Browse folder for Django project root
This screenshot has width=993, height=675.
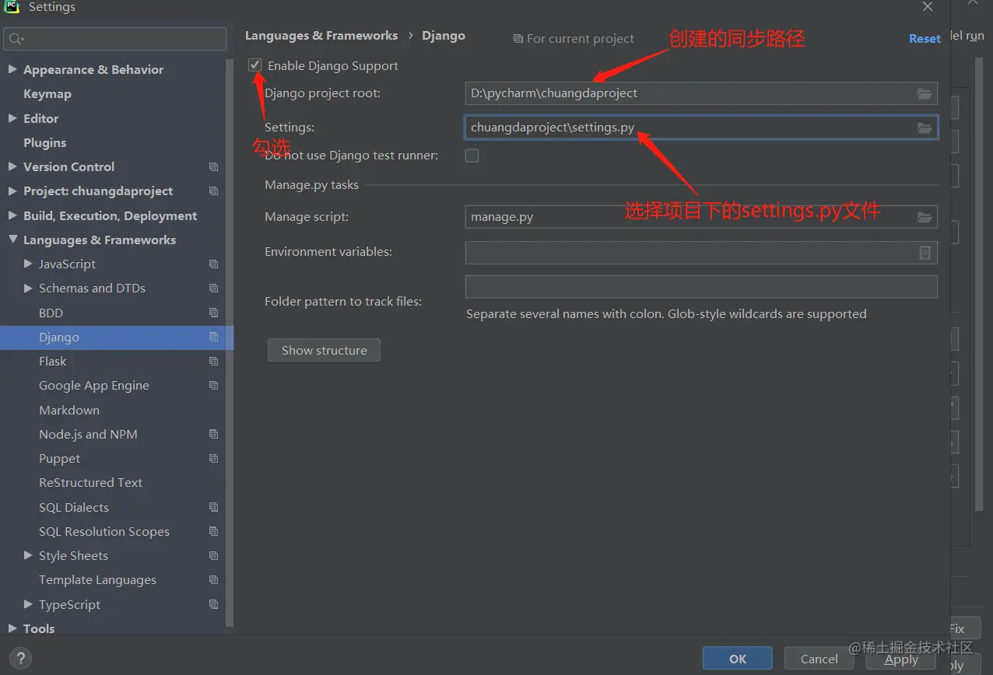point(925,93)
